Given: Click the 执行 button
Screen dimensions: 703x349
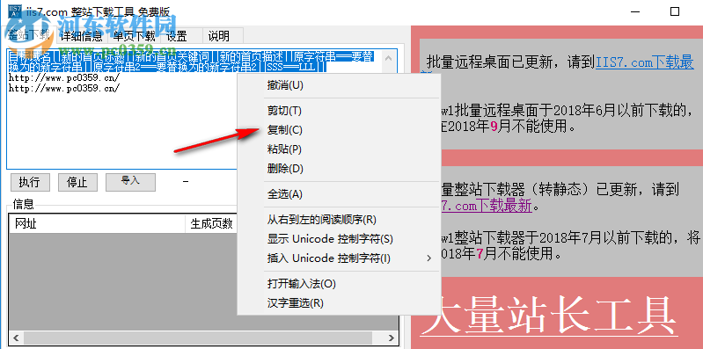Looking at the screenshot, I should point(29,182).
